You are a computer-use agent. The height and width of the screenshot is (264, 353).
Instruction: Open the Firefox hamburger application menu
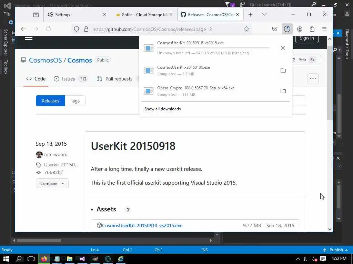tap(324, 29)
